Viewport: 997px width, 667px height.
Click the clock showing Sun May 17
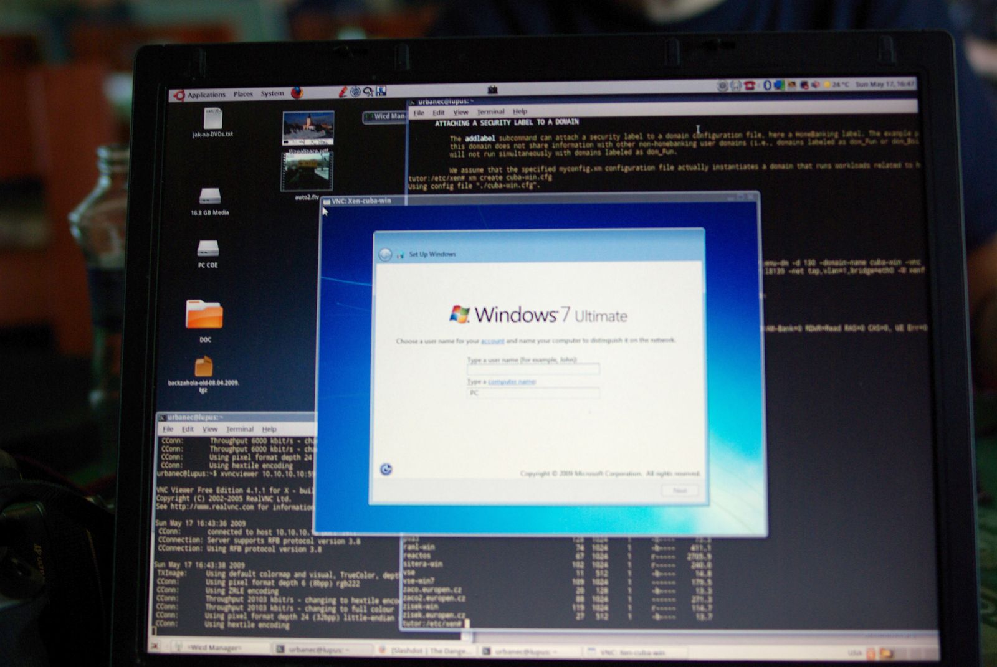884,83
